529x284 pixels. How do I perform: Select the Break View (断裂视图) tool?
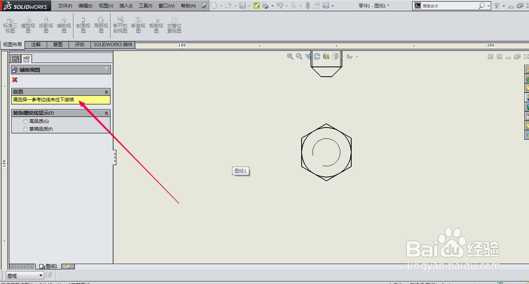click(138, 25)
